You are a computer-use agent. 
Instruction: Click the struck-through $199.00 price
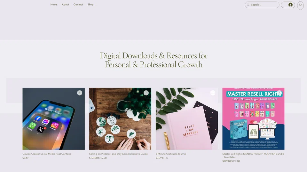(93, 158)
